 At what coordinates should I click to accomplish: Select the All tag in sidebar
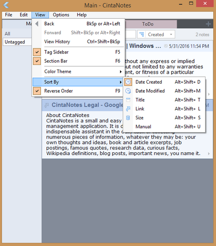[7, 34]
